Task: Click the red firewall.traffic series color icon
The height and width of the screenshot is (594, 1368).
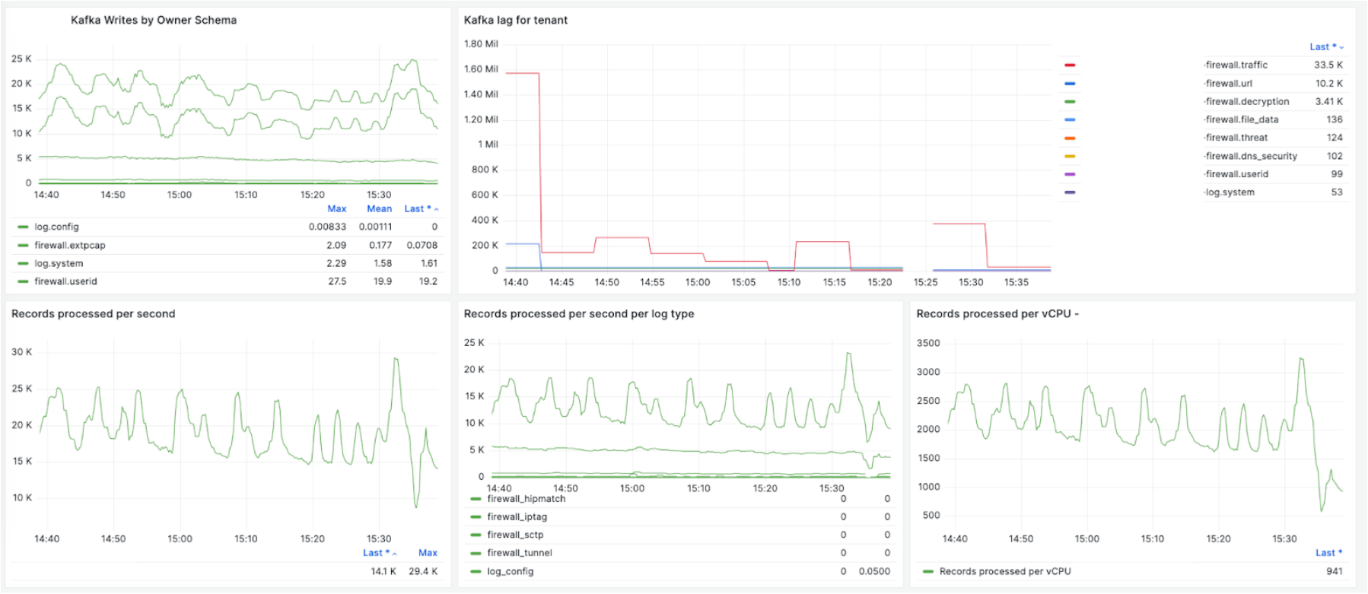Action: click(x=1070, y=65)
